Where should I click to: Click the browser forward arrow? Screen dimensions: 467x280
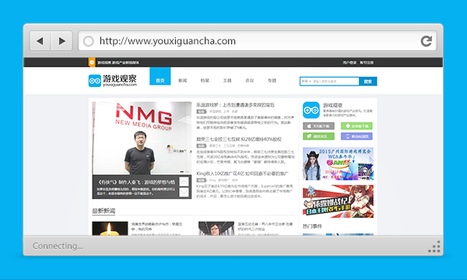[x=62, y=41]
